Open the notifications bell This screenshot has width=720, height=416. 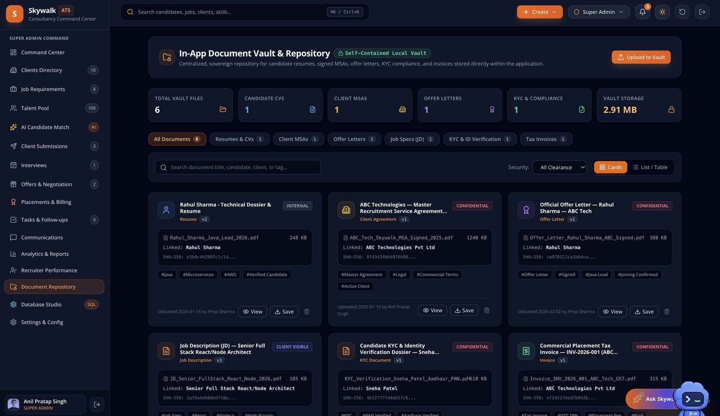coord(642,12)
